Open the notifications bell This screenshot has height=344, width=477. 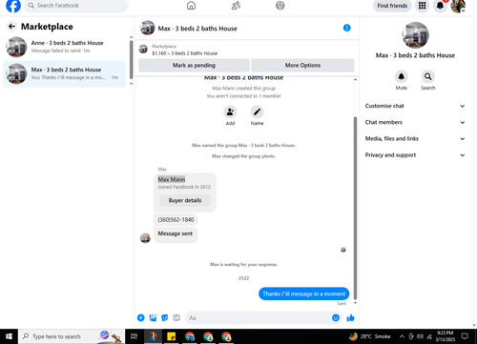click(x=440, y=6)
